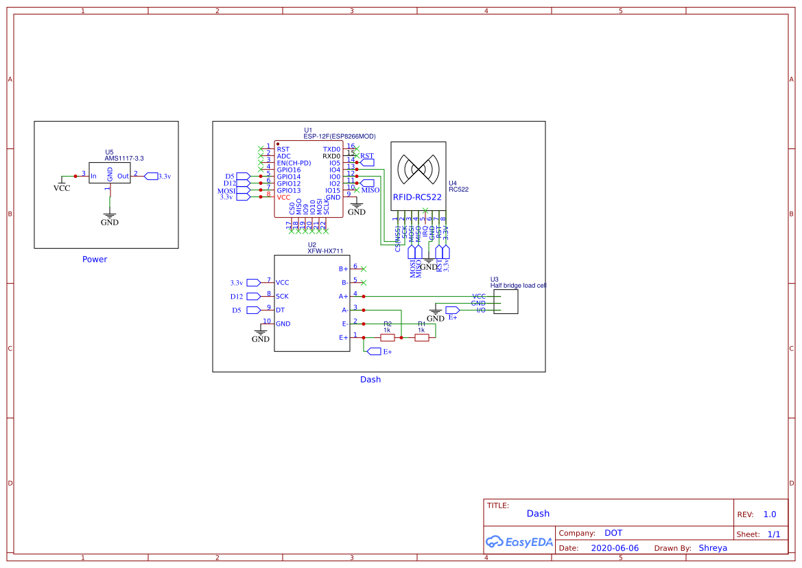
Task: Click the GND symbol under the HX711
Action: click(259, 331)
